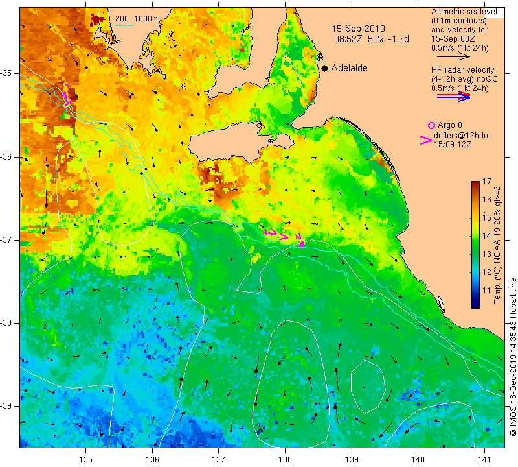Click the longitude axis label '138'
Screen dimensions: 518x467
(285, 460)
